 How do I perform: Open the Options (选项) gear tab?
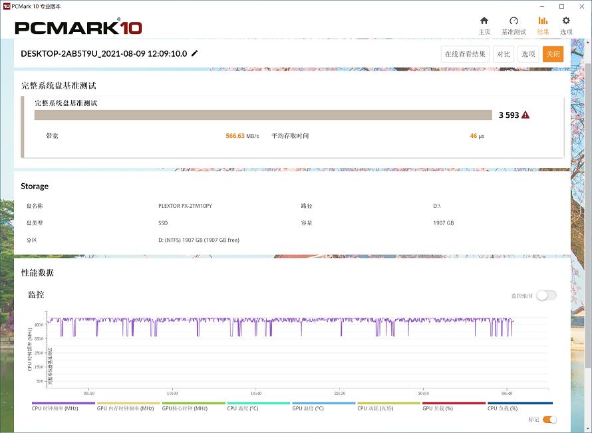point(566,26)
